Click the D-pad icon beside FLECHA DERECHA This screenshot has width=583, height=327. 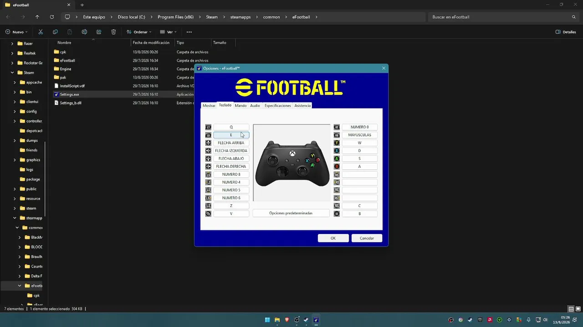tap(208, 167)
